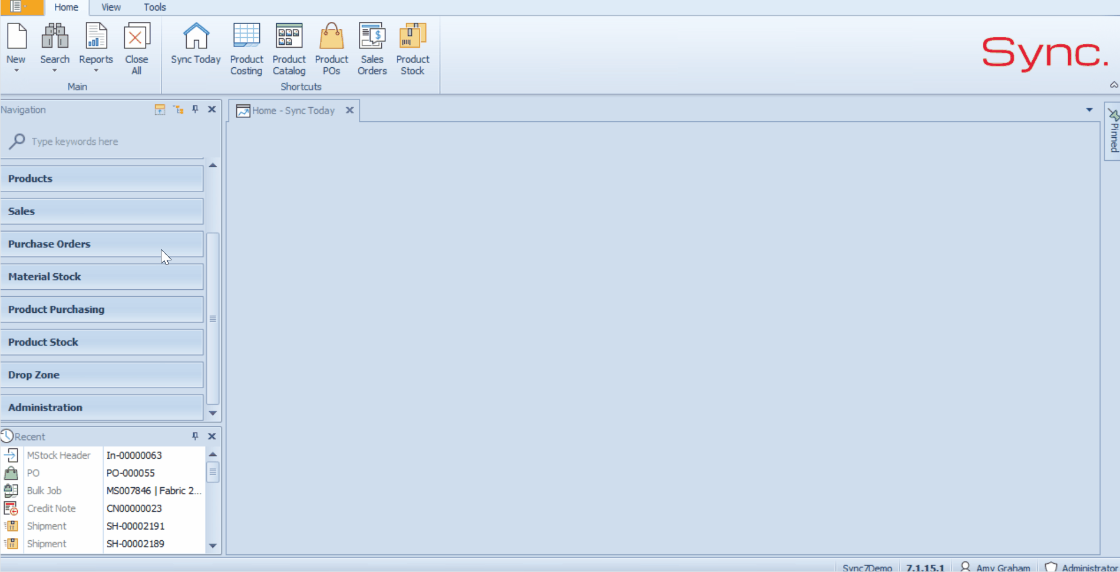This screenshot has width=1120, height=572.
Task: Click the Navigation scroll up arrow
Action: tap(213, 166)
